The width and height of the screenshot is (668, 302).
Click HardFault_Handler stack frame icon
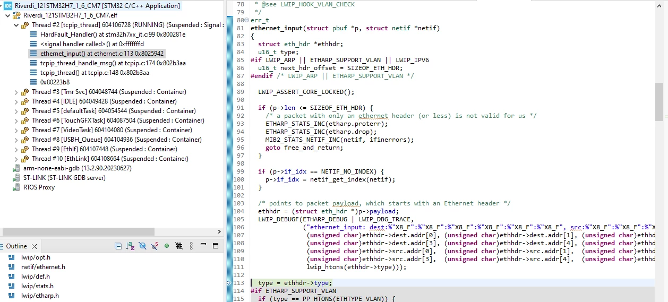pos(33,34)
